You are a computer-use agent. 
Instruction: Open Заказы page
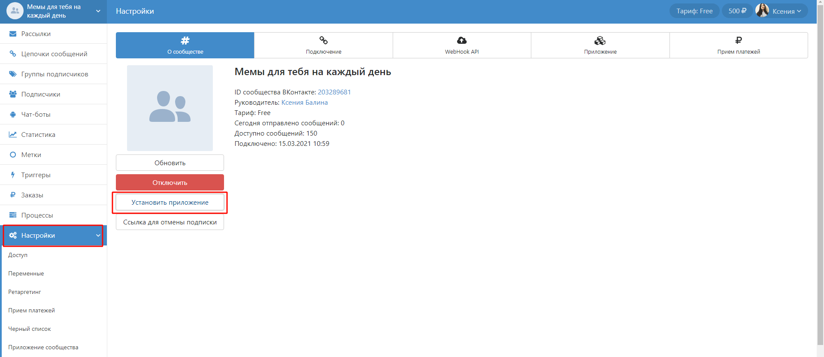54,195
